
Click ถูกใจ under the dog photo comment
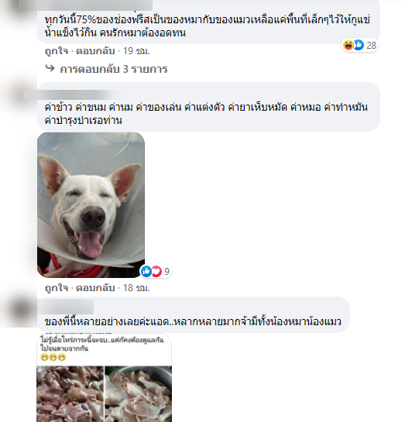(57, 288)
